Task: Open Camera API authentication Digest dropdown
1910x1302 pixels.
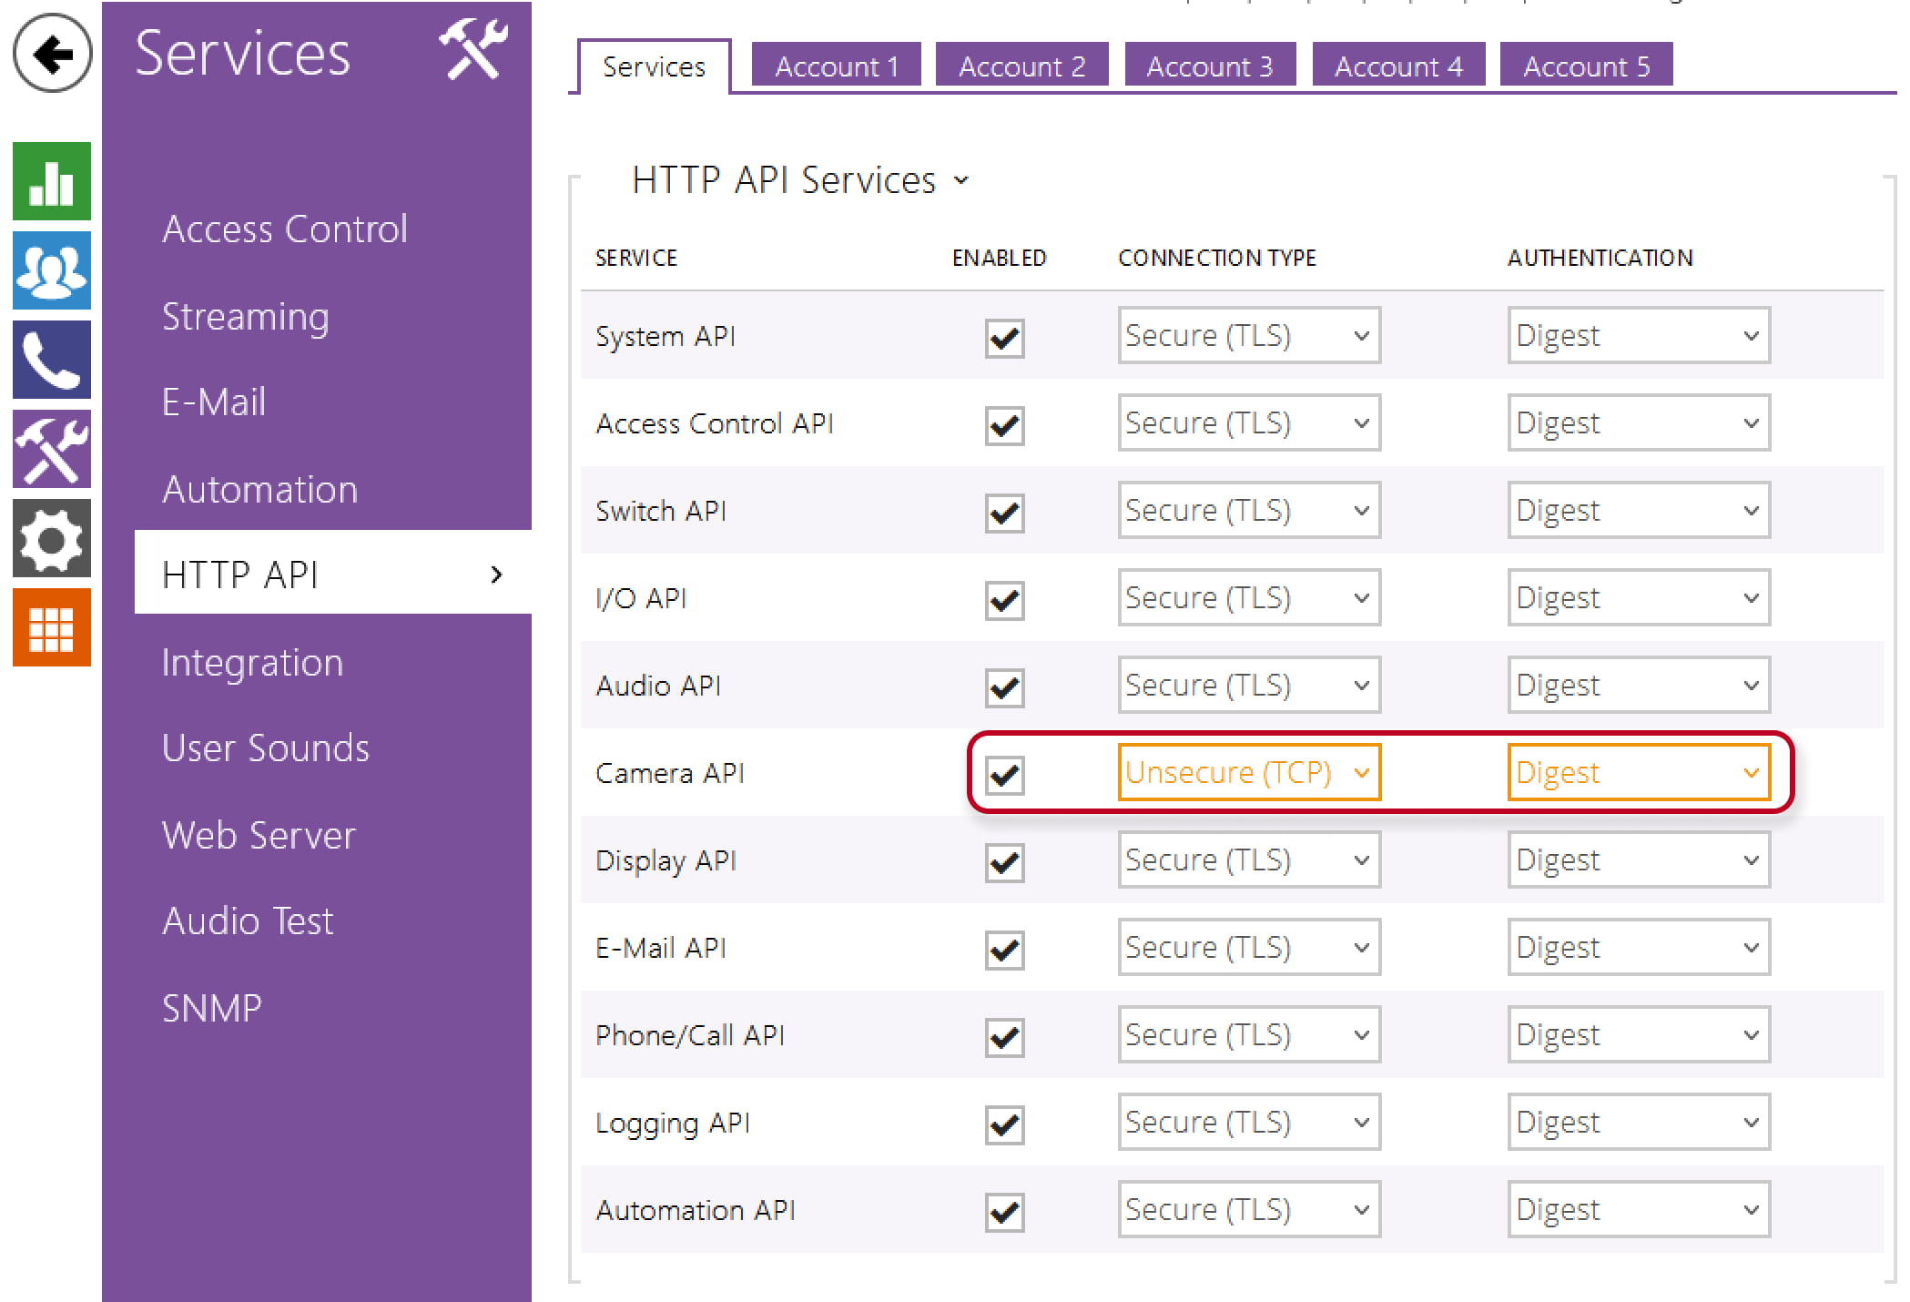Action: tap(1639, 772)
